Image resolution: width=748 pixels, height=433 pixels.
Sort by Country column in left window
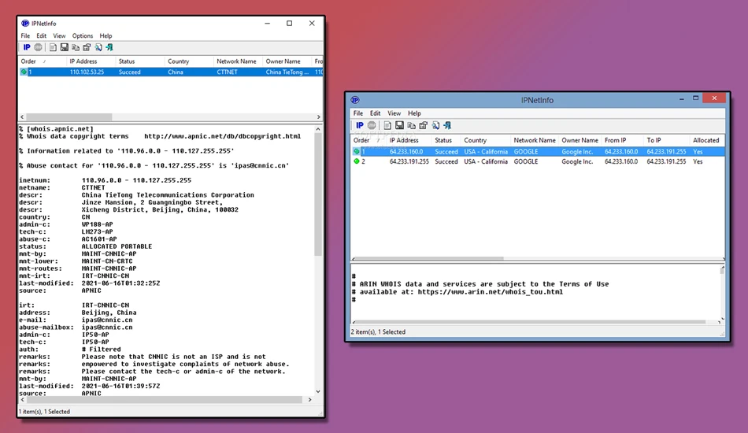[189, 61]
